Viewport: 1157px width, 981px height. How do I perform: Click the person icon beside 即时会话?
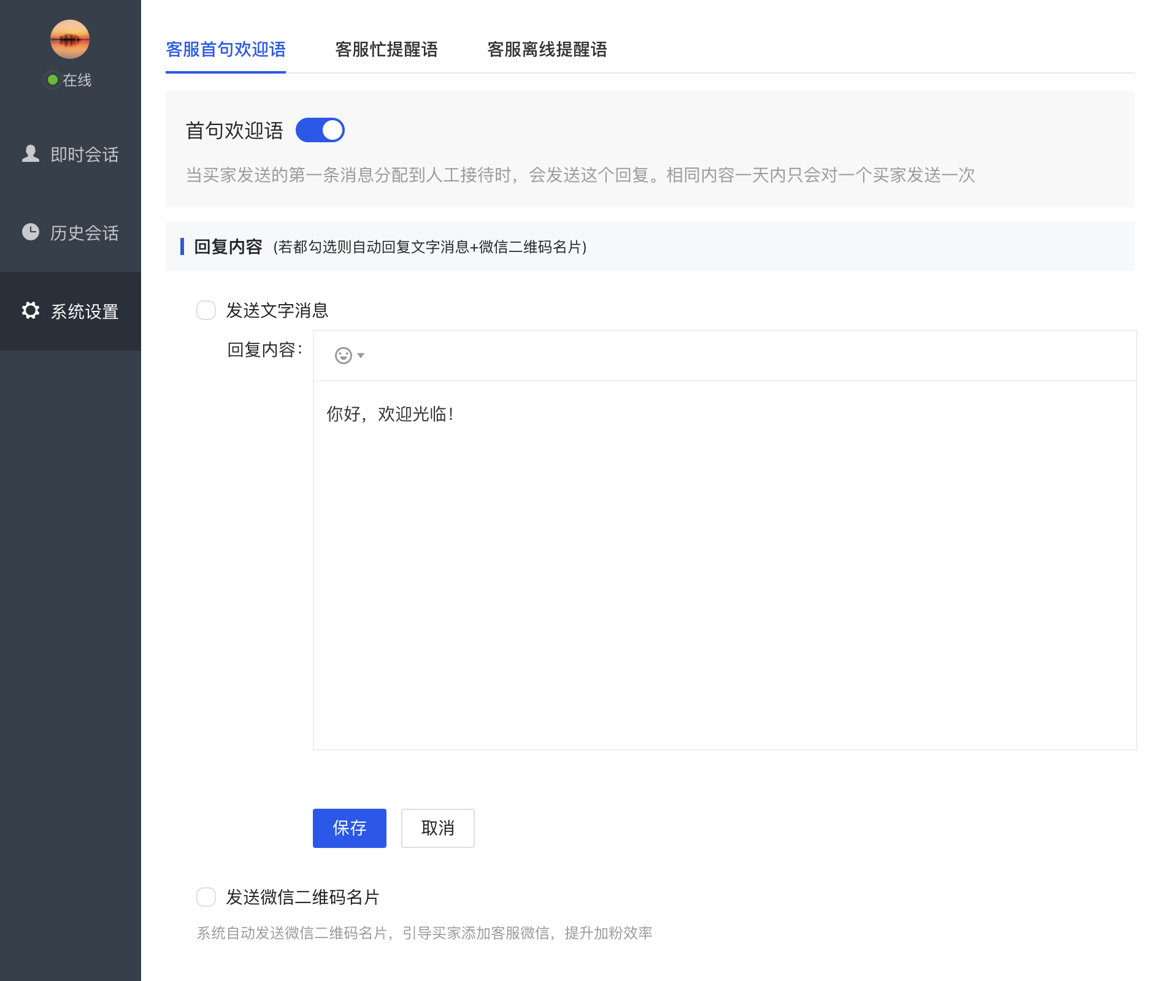31,154
